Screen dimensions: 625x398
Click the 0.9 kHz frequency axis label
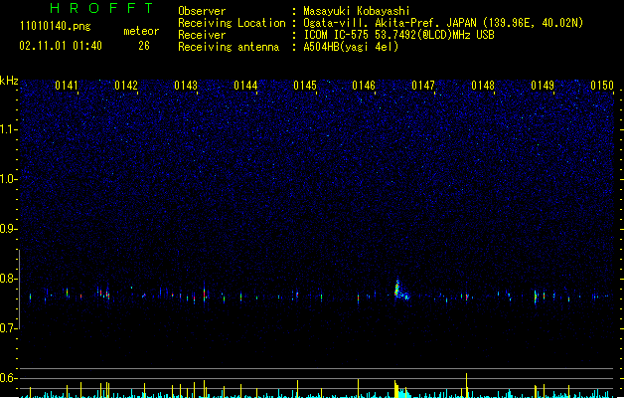tap(8, 229)
